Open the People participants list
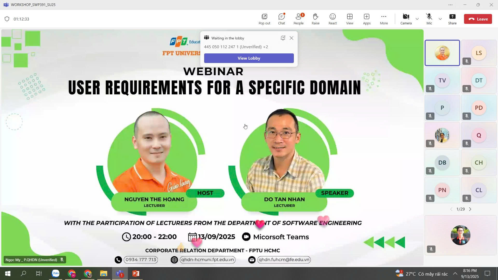Viewport: 498px width, 280px height. tap(298, 19)
